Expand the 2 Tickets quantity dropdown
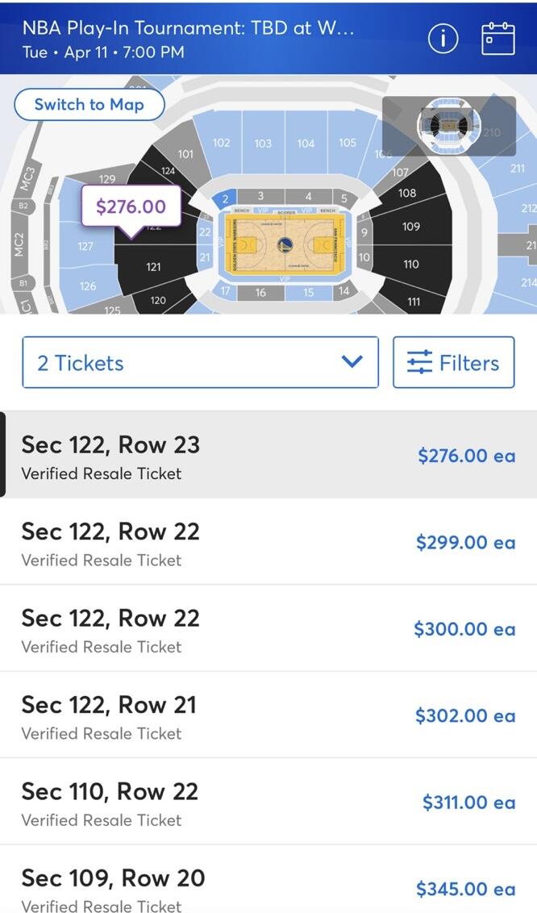Image resolution: width=537 pixels, height=913 pixels. [x=200, y=363]
